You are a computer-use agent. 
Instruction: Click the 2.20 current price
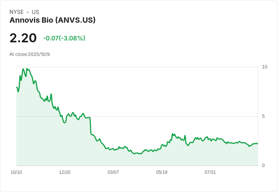click(x=23, y=38)
